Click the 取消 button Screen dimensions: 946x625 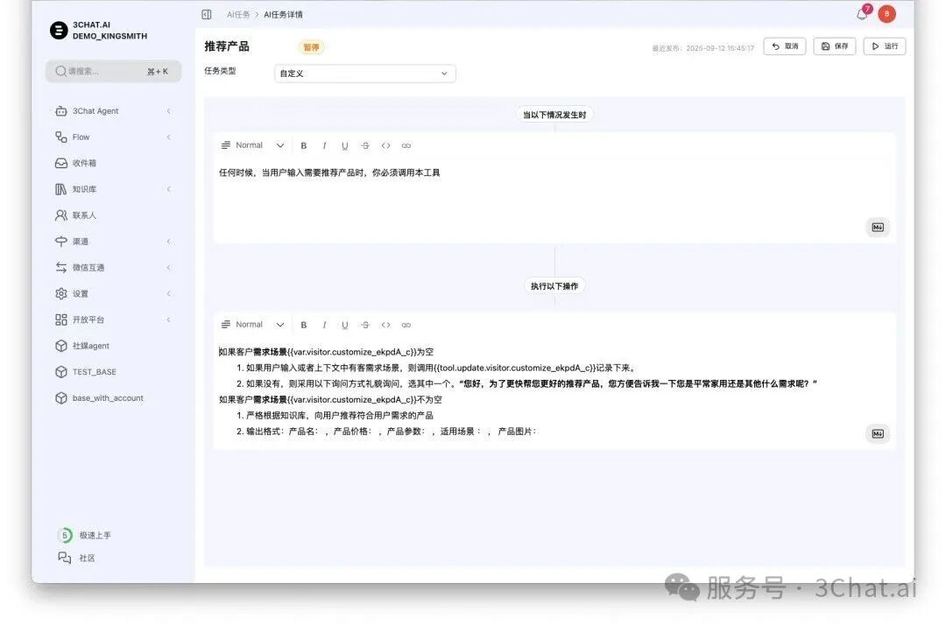[x=784, y=46]
